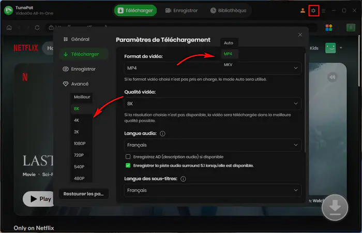Select 2K quality option
Image resolution: width=362 pixels, height=233 pixels.
tap(81, 132)
